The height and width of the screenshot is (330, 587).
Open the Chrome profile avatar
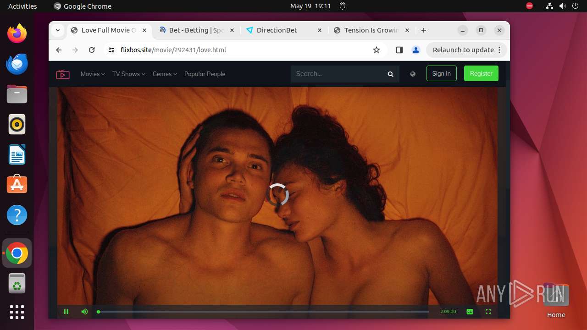(416, 50)
